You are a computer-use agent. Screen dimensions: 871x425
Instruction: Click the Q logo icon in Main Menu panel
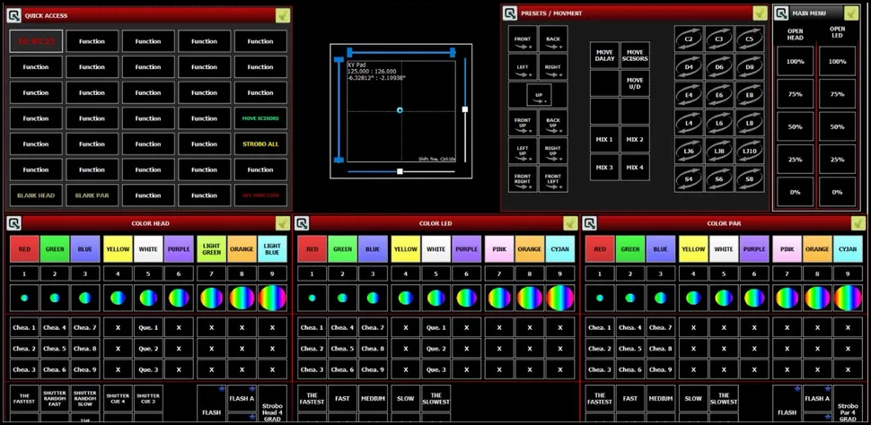[x=781, y=13]
